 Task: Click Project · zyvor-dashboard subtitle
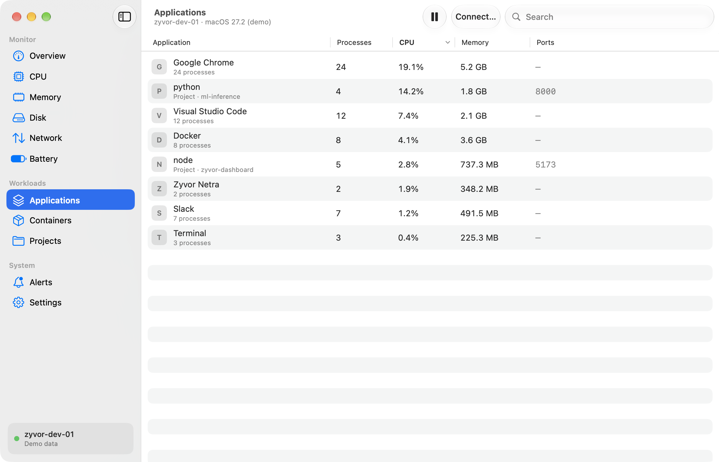(x=213, y=170)
